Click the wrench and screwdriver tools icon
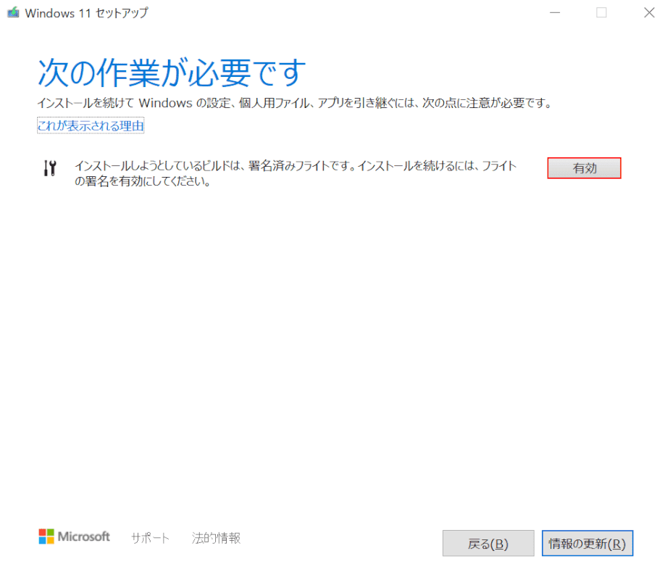This screenshot has height=580, width=670. point(50,168)
